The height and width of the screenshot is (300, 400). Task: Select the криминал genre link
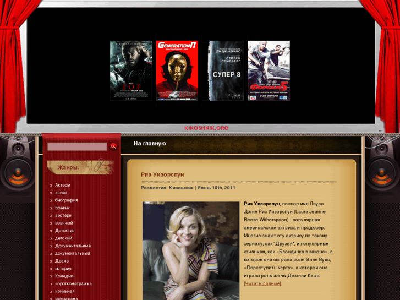pos(65,291)
